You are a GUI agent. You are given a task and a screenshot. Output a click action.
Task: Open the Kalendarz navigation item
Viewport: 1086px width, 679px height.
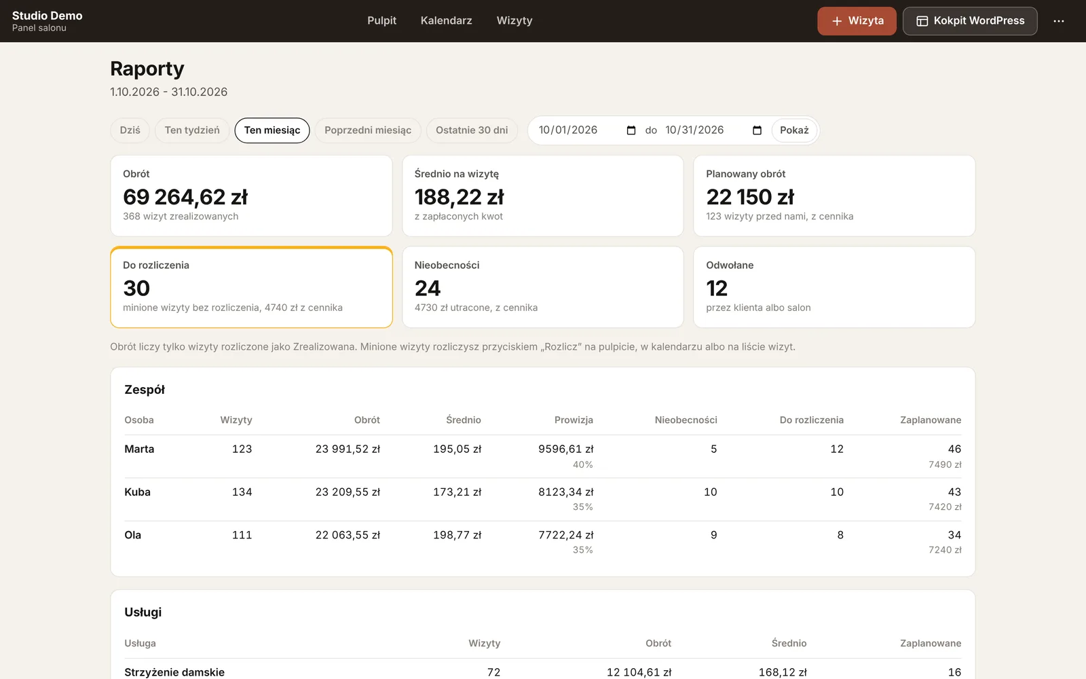(x=446, y=21)
